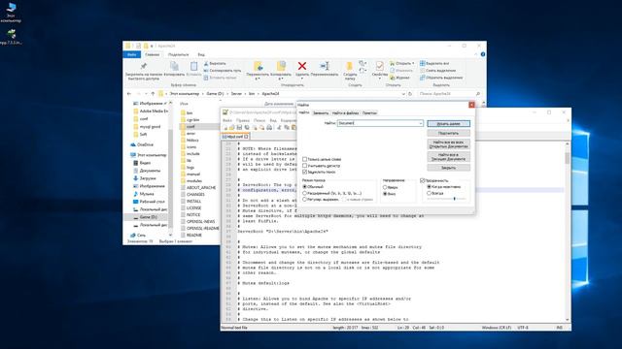Click Снять выделение in Explorer ribbon

point(438,71)
